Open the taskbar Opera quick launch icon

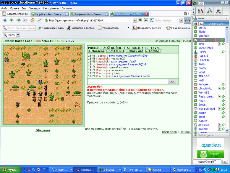[29, 170]
